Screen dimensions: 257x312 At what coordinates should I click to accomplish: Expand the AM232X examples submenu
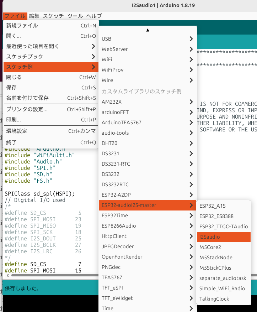[x=148, y=102]
